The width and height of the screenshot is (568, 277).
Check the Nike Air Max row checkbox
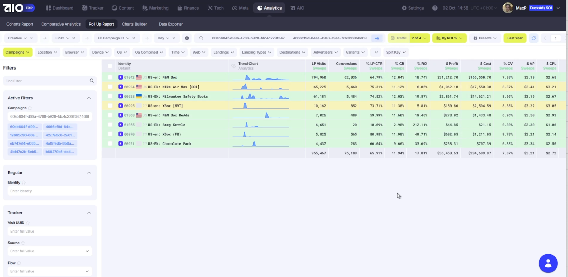(x=110, y=87)
